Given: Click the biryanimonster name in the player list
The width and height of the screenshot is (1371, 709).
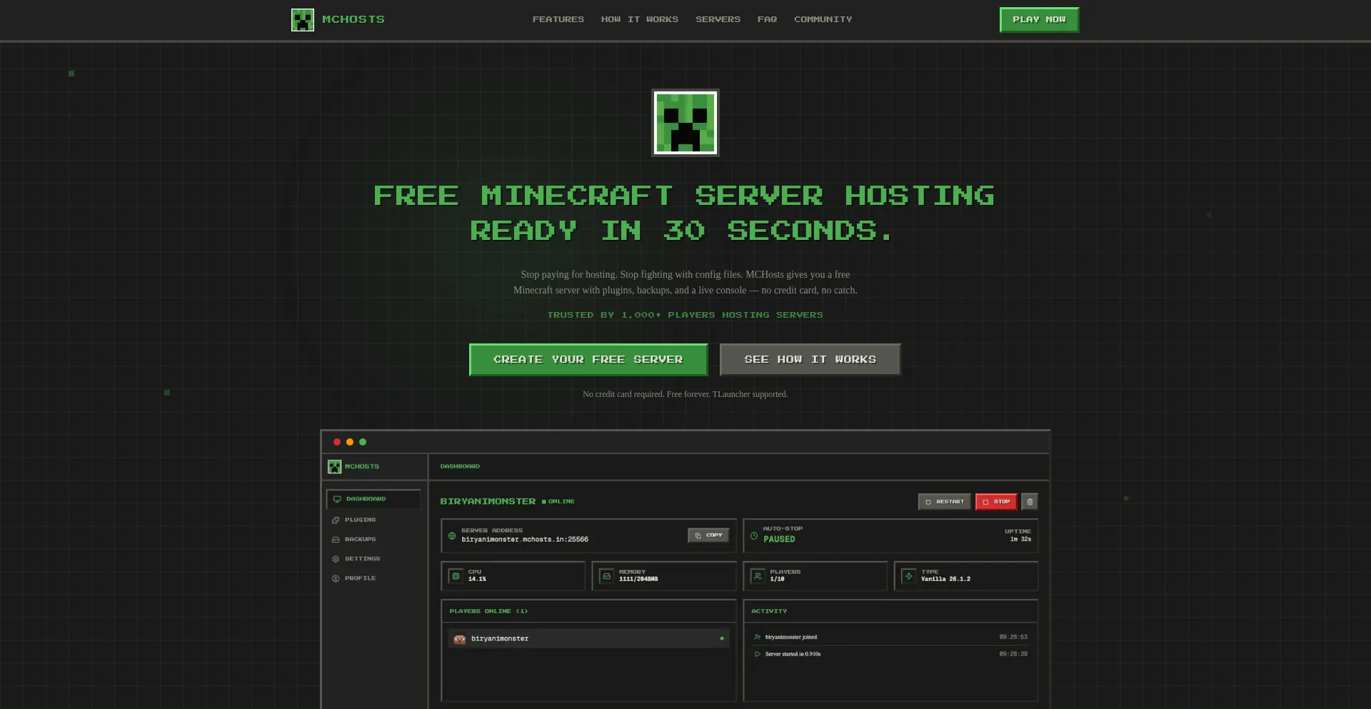Looking at the screenshot, I should click(x=500, y=639).
